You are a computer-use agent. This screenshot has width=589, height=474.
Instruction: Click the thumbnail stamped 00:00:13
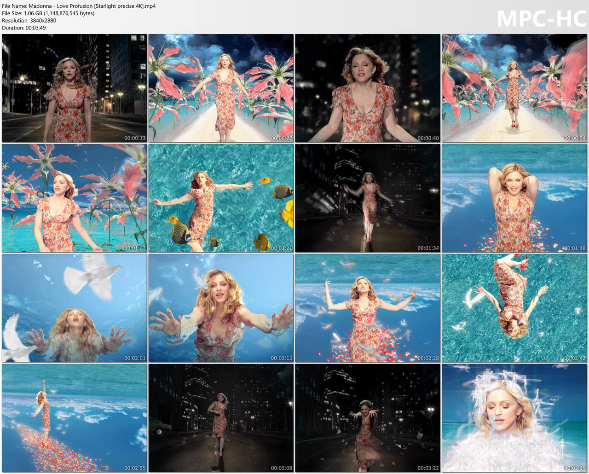(x=74, y=88)
